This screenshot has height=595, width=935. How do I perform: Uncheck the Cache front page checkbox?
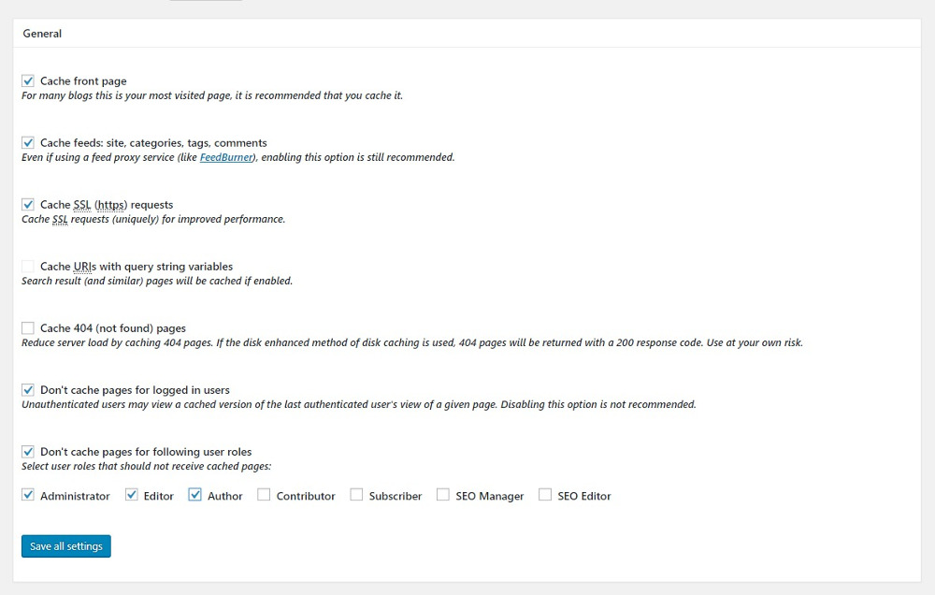click(x=28, y=80)
